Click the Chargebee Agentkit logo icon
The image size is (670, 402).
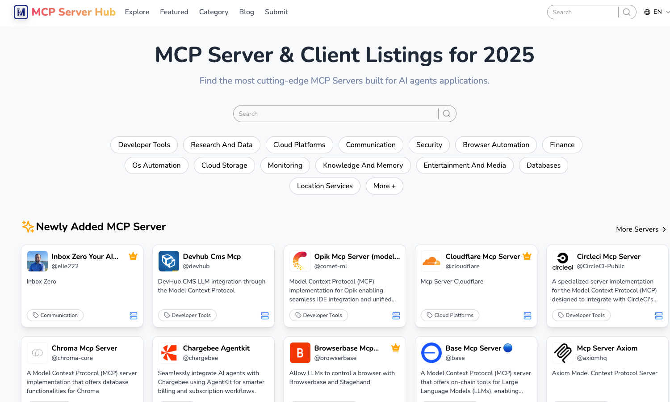169,353
